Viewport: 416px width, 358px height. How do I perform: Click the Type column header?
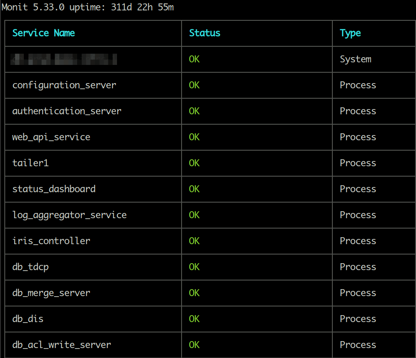point(350,33)
